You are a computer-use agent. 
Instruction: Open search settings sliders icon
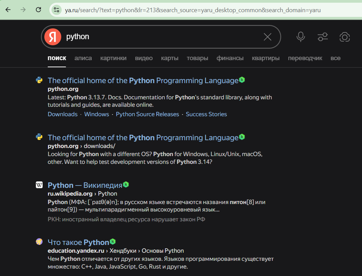(x=323, y=37)
